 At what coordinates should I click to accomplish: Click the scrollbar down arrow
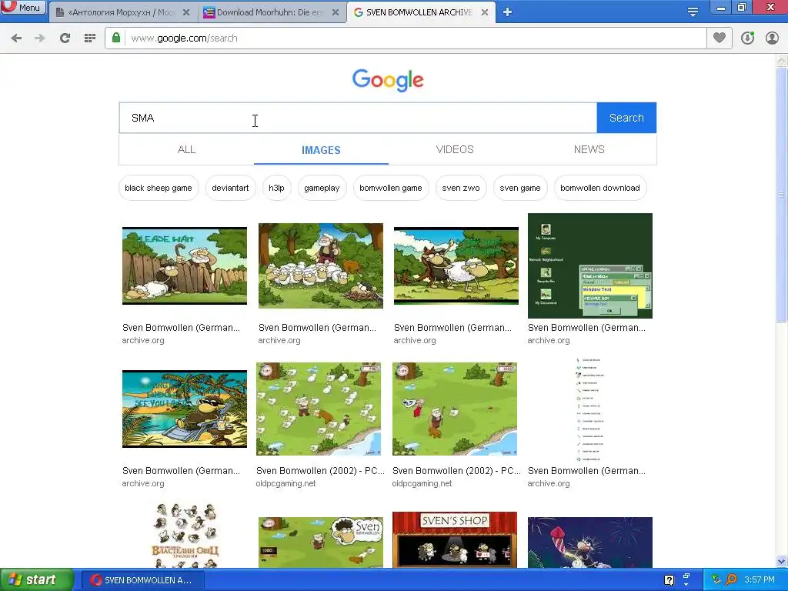pyautogui.click(x=782, y=561)
